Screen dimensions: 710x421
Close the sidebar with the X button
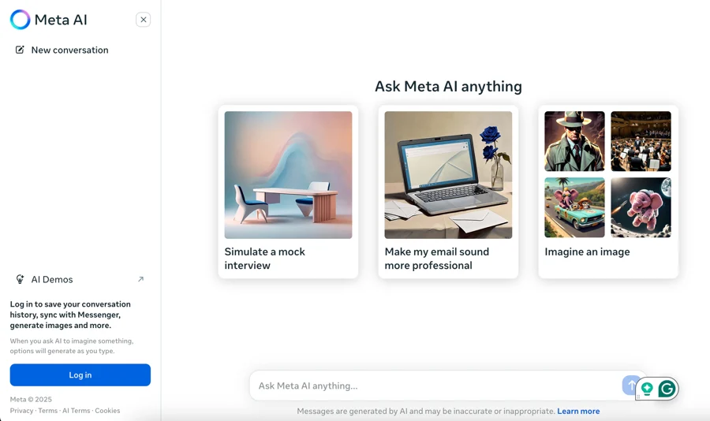click(143, 20)
